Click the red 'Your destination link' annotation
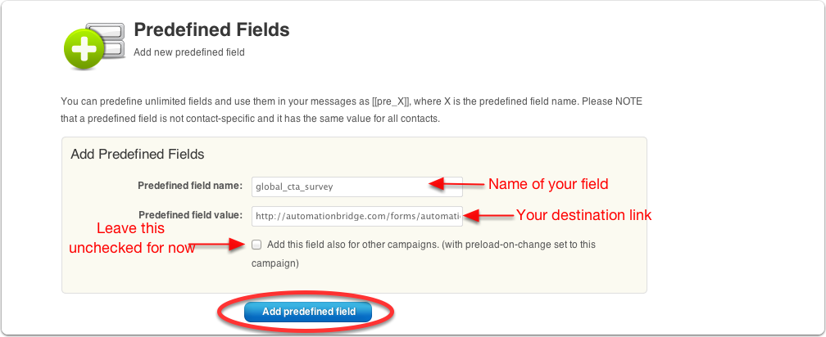Image resolution: width=826 pixels, height=337 pixels. (583, 215)
